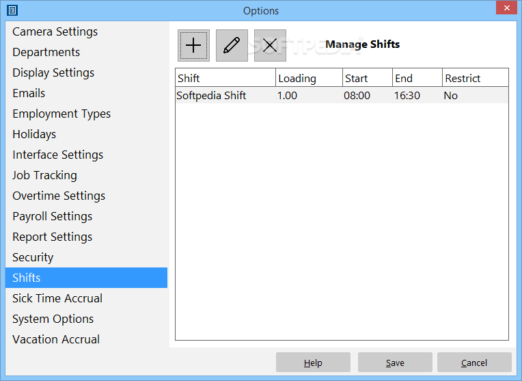Open Employment Types section
Screen dimensions: 522x381
pos(86,114)
